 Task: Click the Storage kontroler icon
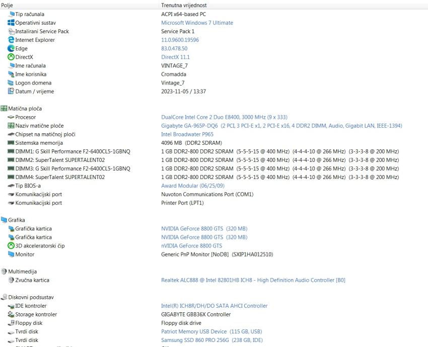tap(11, 314)
